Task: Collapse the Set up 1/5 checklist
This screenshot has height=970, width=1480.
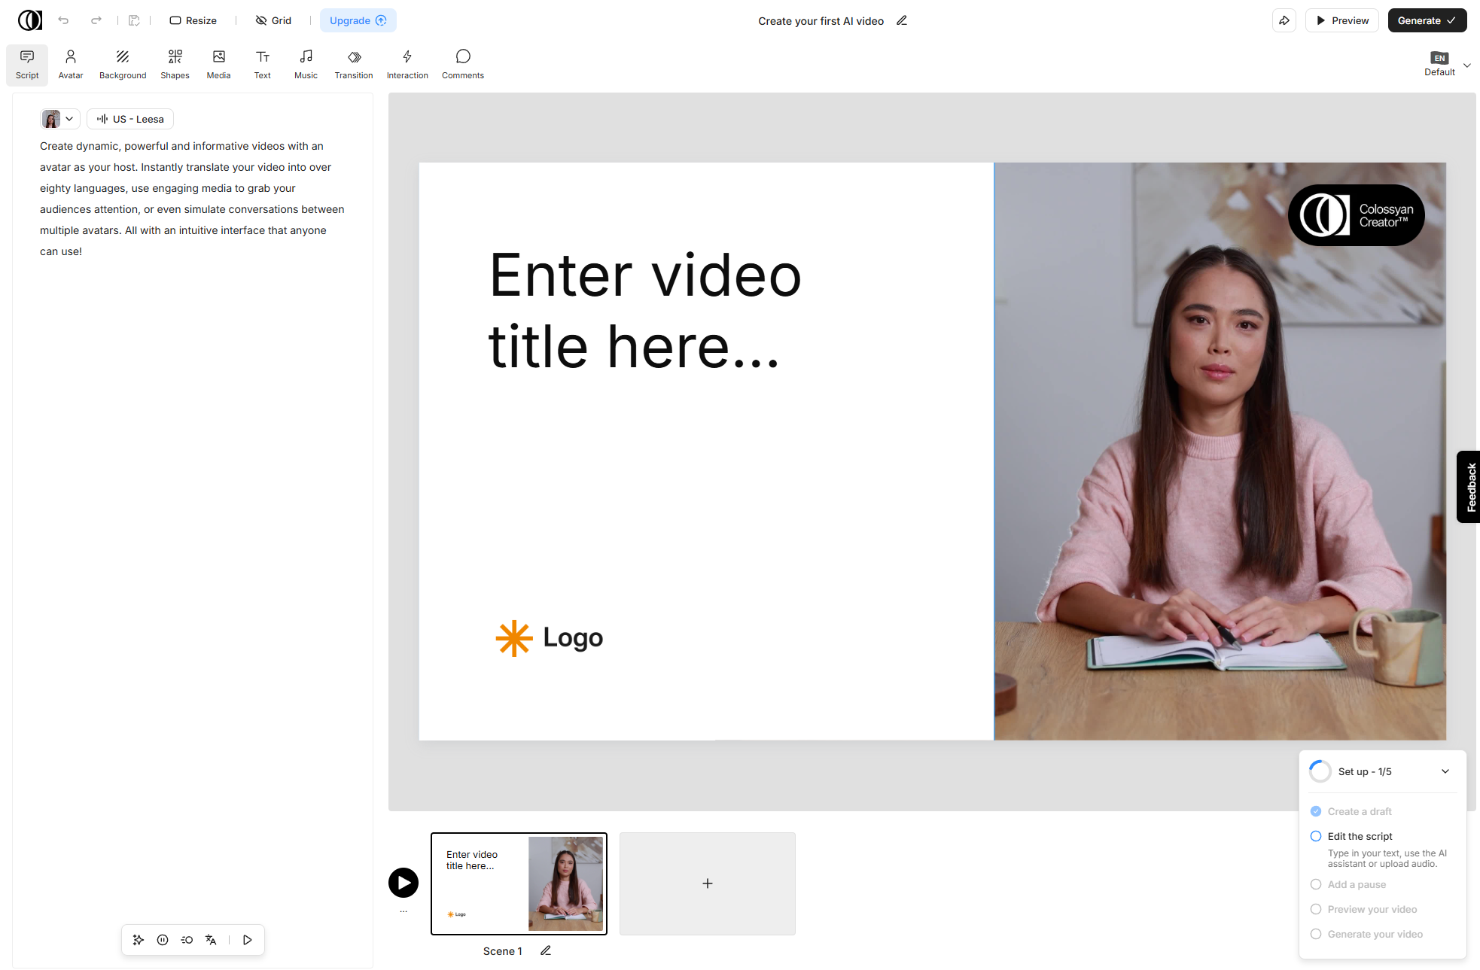Action: coord(1445,771)
